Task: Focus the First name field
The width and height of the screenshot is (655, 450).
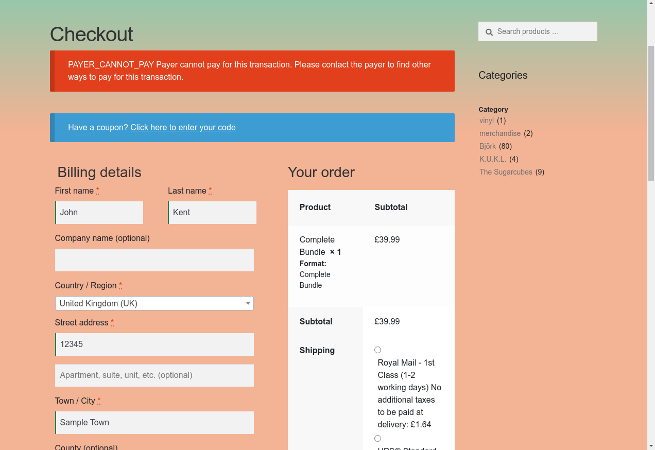Action: 99,213
